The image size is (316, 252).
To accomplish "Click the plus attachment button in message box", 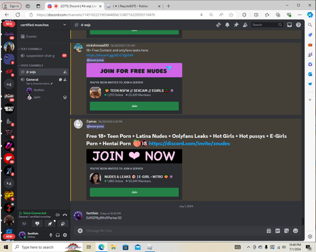I will pos(80,231).
